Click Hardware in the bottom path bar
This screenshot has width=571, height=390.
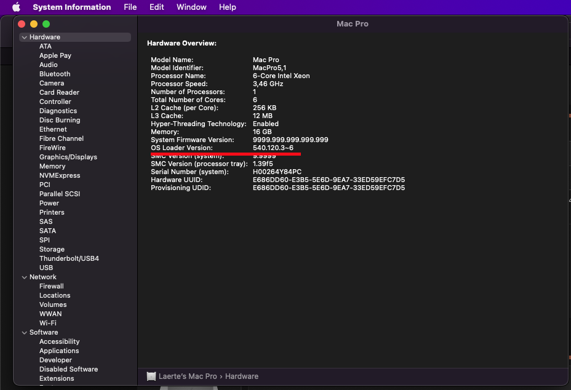click(242, 376)
